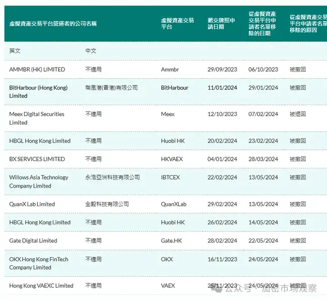Image resolution: width=327 pixels, height=301 pixels.
Task: Click the 'QuanXLab' platform cell
Action: click(174, 204)
